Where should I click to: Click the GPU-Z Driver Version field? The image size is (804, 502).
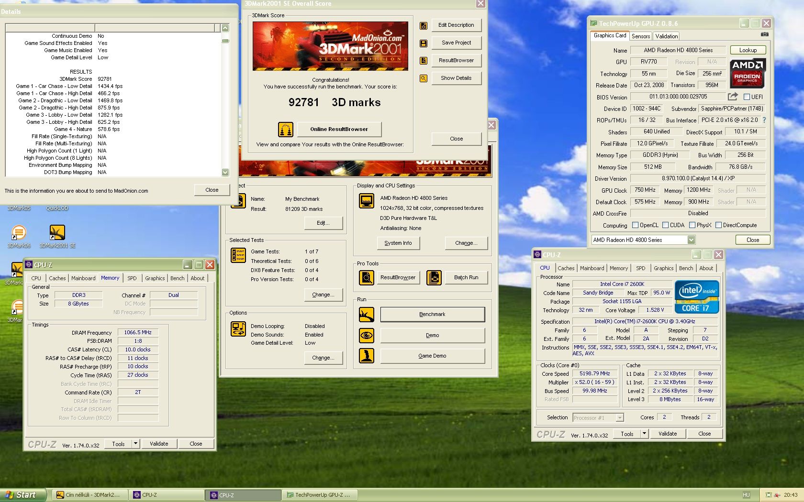698,178
